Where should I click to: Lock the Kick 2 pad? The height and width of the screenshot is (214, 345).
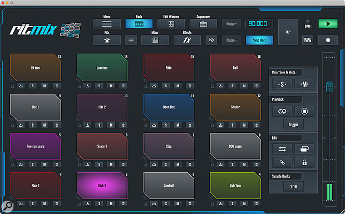pos(79,203)
